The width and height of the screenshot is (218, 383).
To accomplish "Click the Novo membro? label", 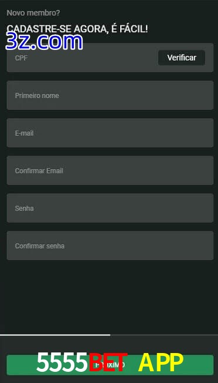I will (33, 13).
